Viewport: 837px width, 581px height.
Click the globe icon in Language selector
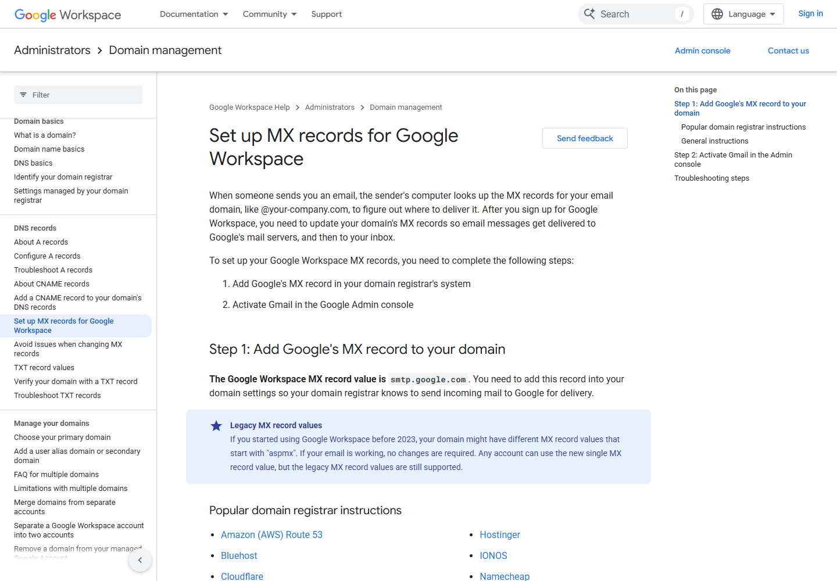pyautogui.click(x=717, y=14)
